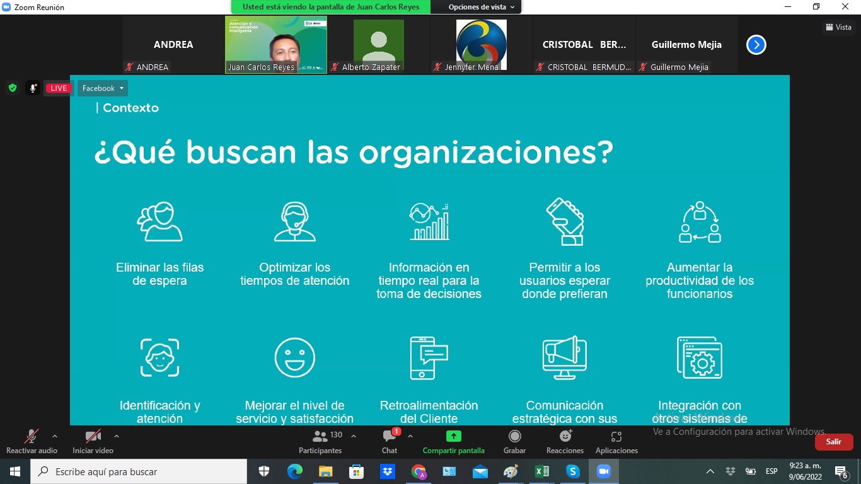Click the smiley face icon on slide
861x484 pixels.
coord(295,358)
